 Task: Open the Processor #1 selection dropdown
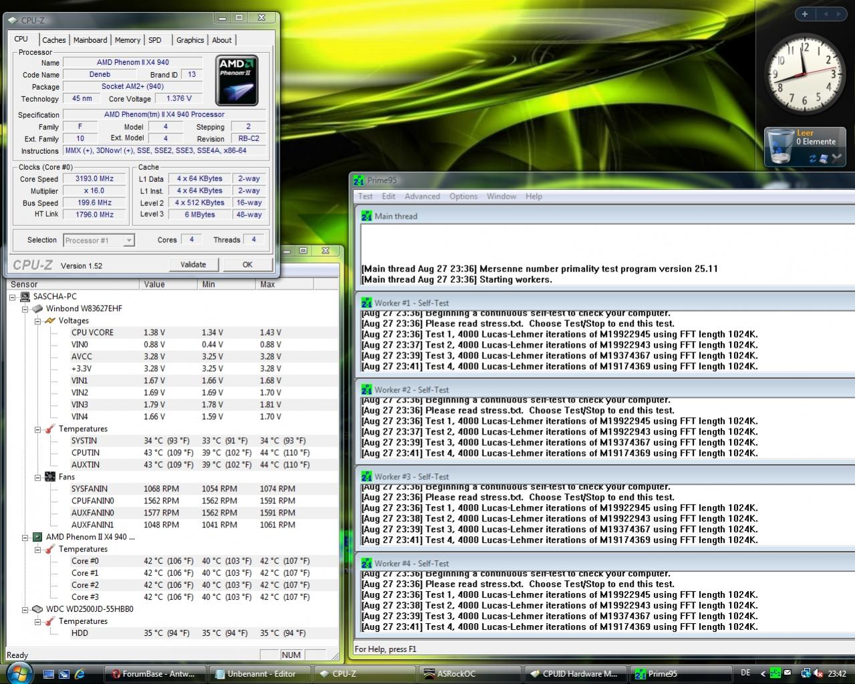(x=99, y=240)
